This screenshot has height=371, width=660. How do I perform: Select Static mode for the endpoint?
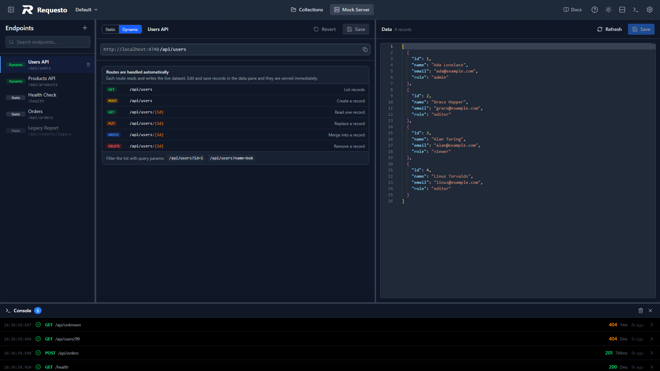[x=110, y=29]
